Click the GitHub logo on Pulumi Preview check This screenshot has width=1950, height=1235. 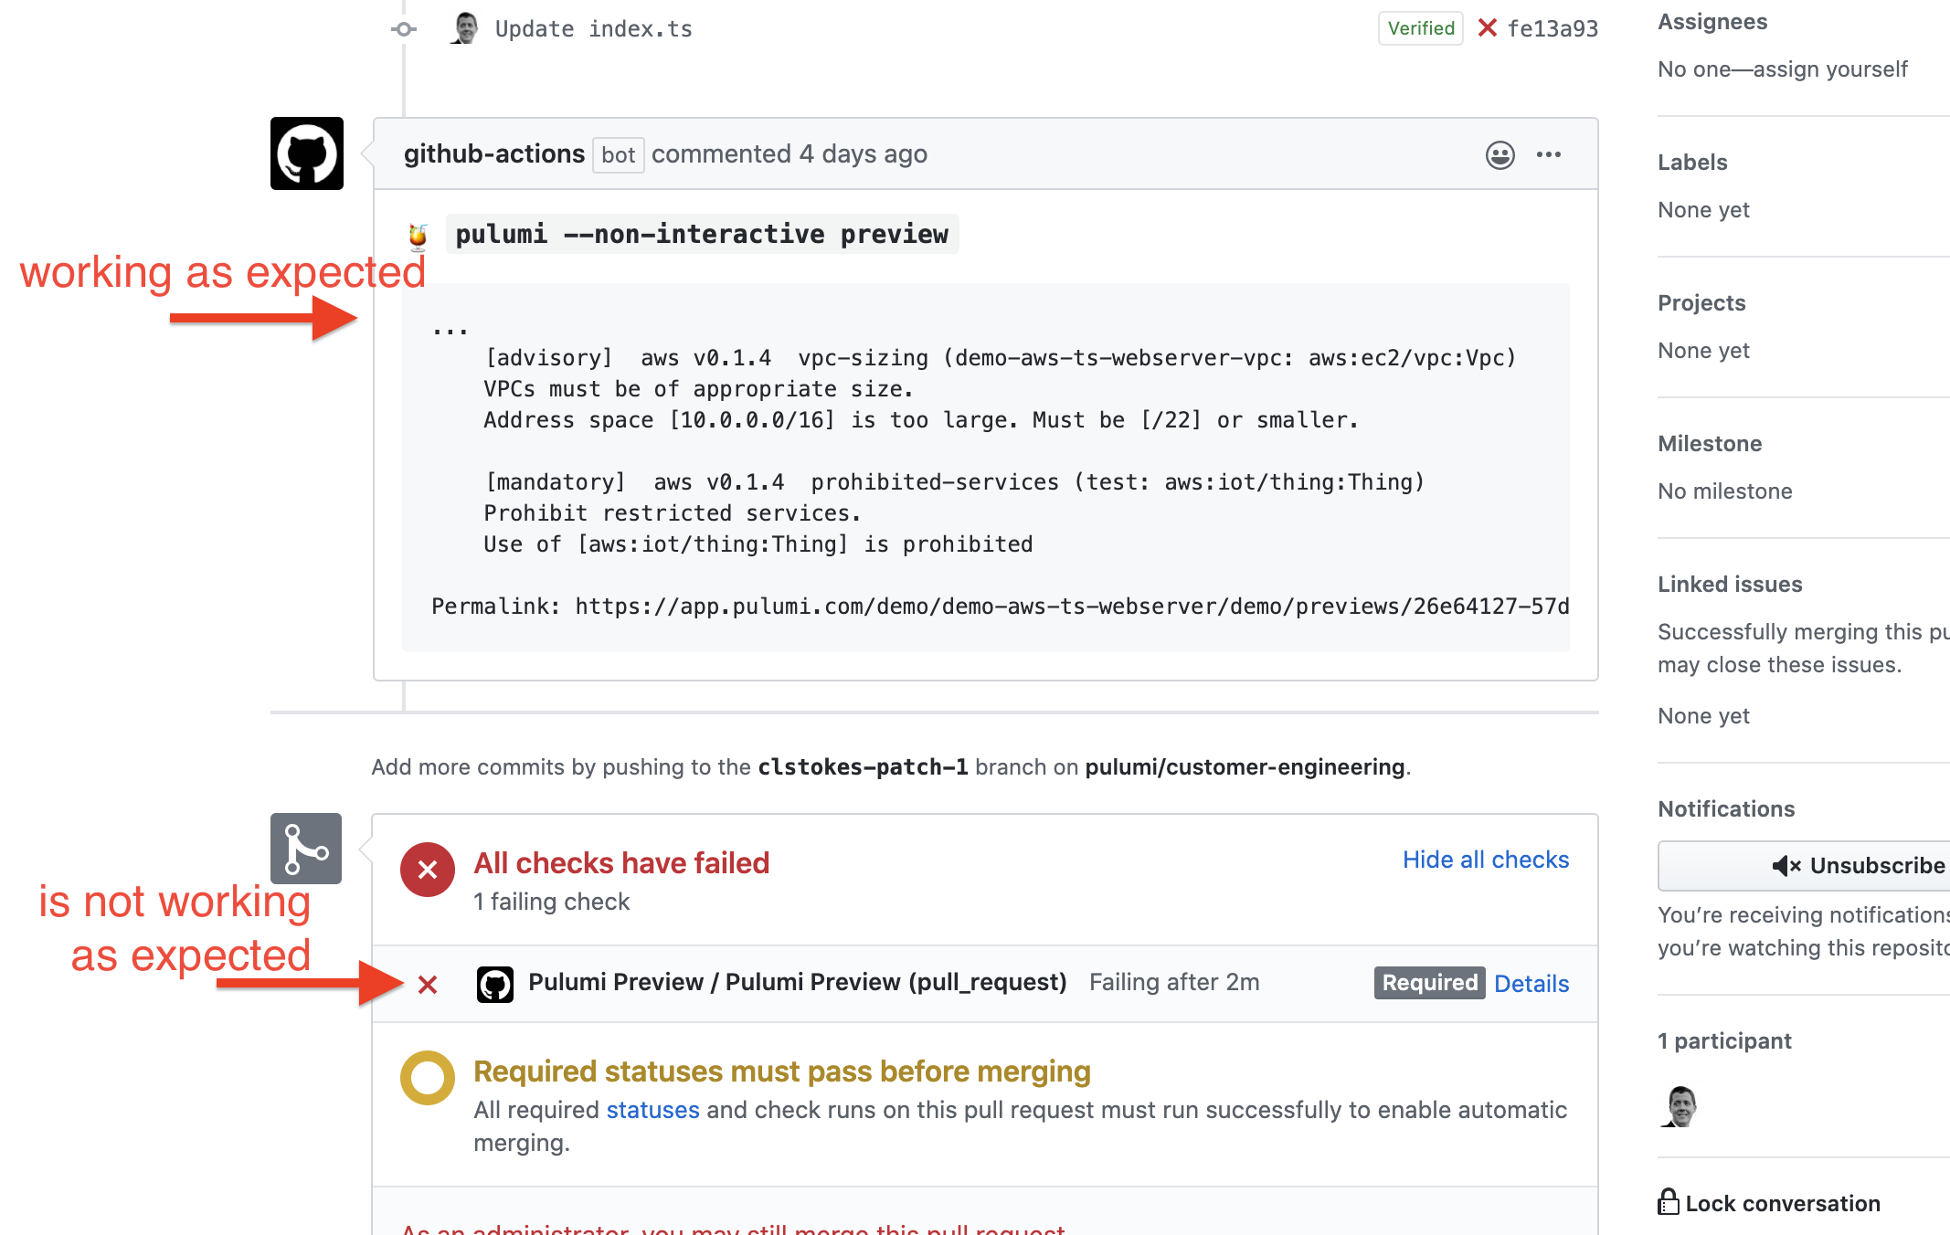(x=495, y=985)
